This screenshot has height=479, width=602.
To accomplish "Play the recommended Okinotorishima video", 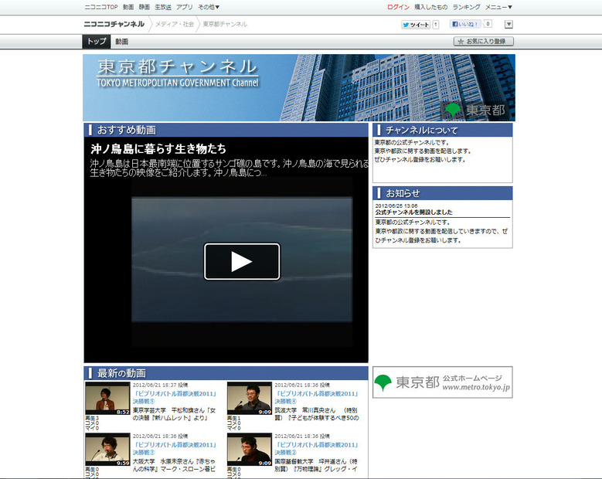I will click(241, 261).
